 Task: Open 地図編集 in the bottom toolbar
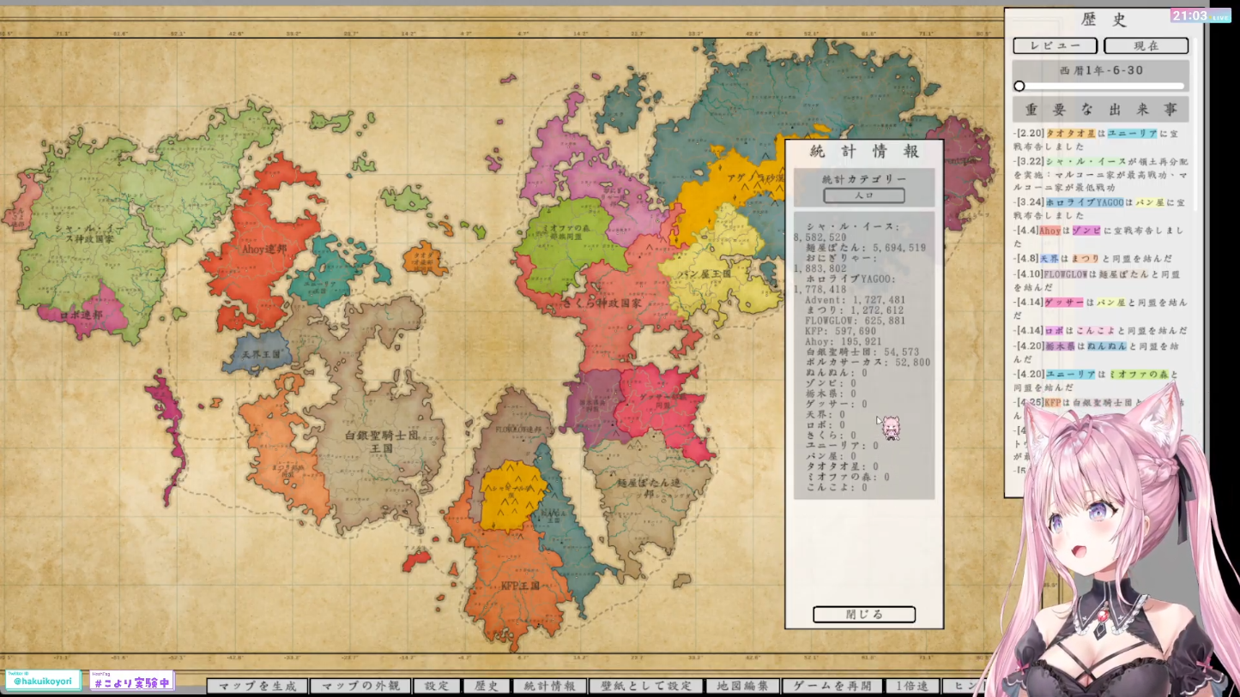[x=743, y=686]
